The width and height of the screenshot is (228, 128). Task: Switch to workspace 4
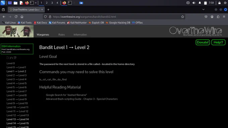pyautogui.click(x=57, y=3)
